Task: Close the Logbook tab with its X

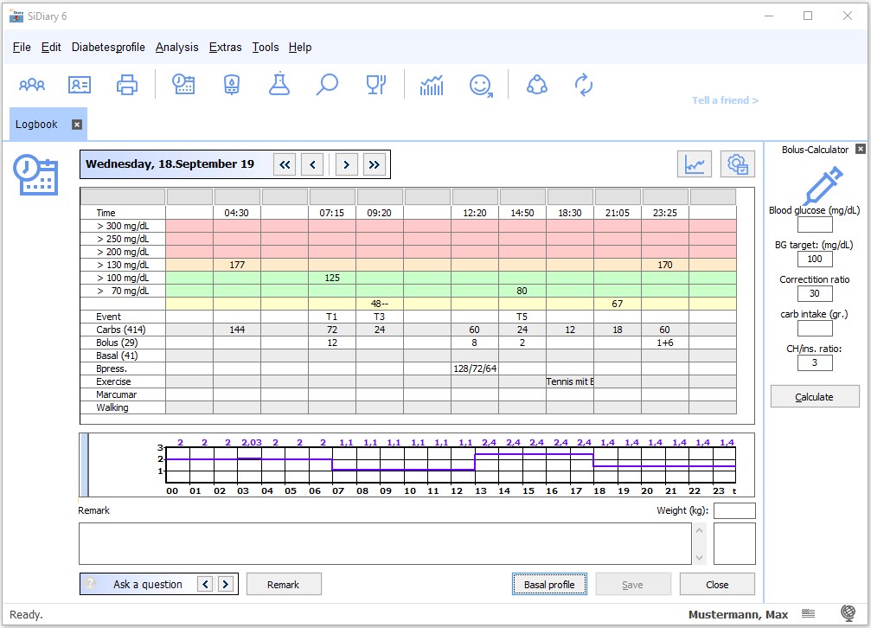Action: [77, 125]
